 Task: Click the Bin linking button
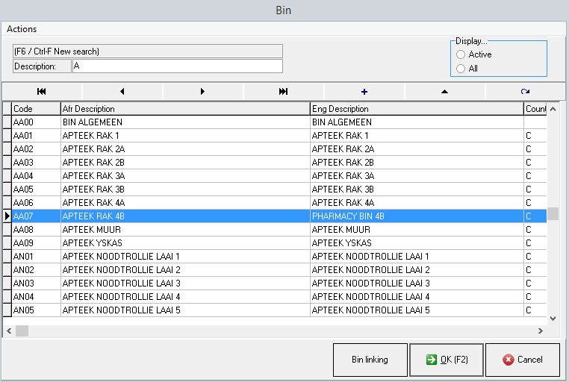click(x=370, y=360)
